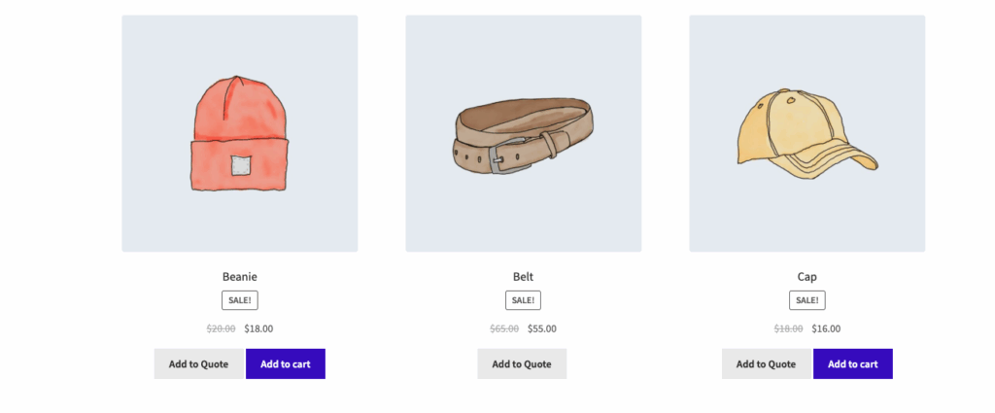Add the Beanie to cart
The height and width of the screenshot is (413, 995).
coord(285,364)
